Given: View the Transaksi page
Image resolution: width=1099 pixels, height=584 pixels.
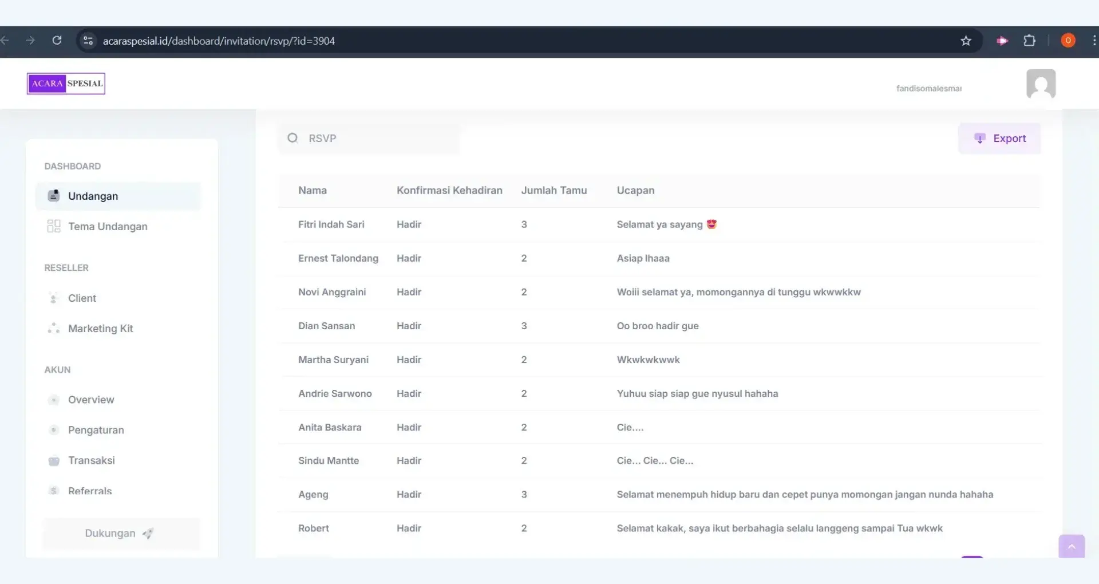Looking at the screenshot, I should point(91,460).
